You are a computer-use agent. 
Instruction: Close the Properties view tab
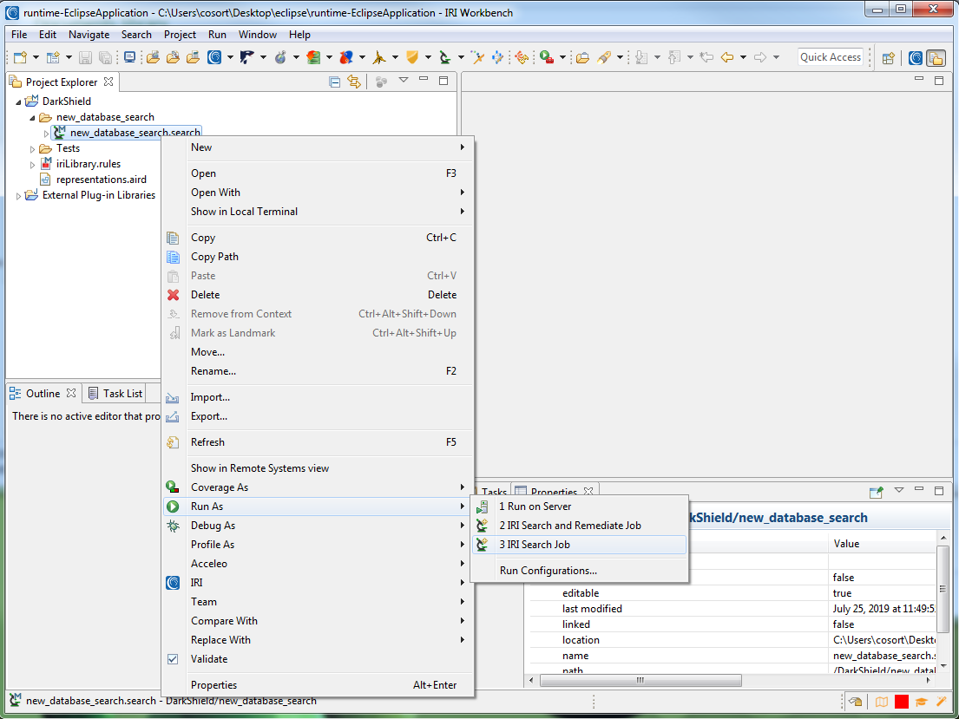pos(588,491)
